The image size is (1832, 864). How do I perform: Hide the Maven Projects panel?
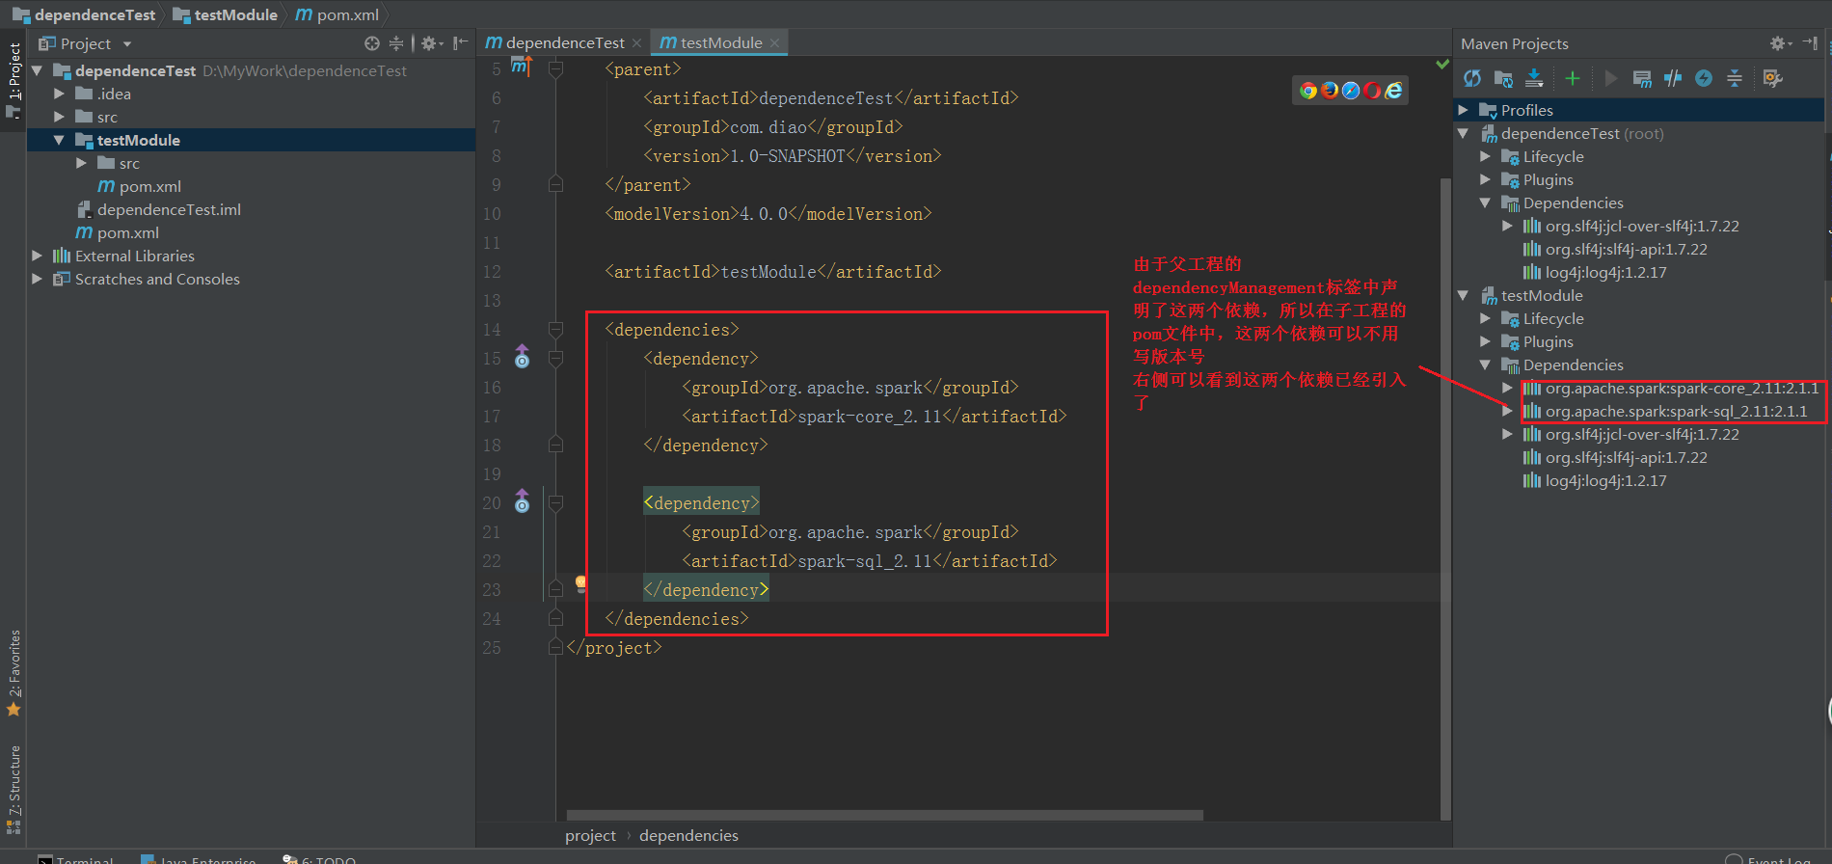[1810, 43]
